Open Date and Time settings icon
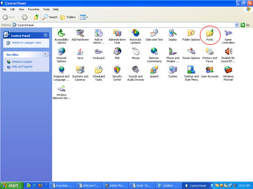253x189 pixels. [x=154, y=35]
